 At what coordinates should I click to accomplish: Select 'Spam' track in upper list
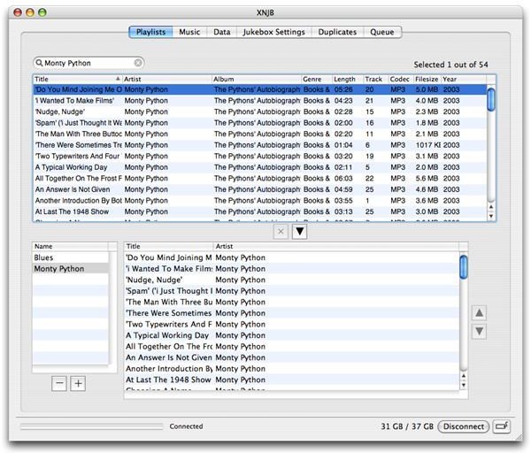click(x=259, y=123)
